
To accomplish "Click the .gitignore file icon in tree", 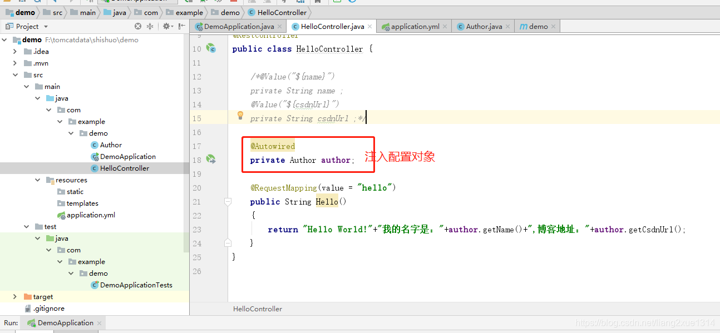I will pyautogui.click(x=28, y=309).
